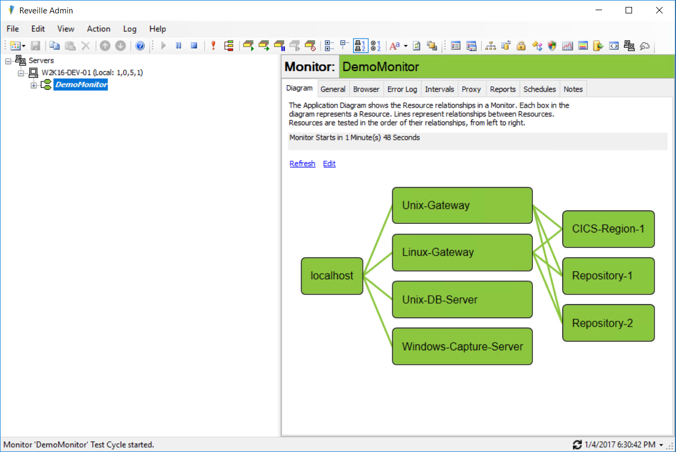Click the Edit link in diagram
The height and width of the screenshot is (452, 676).
[x=329, y=163]
